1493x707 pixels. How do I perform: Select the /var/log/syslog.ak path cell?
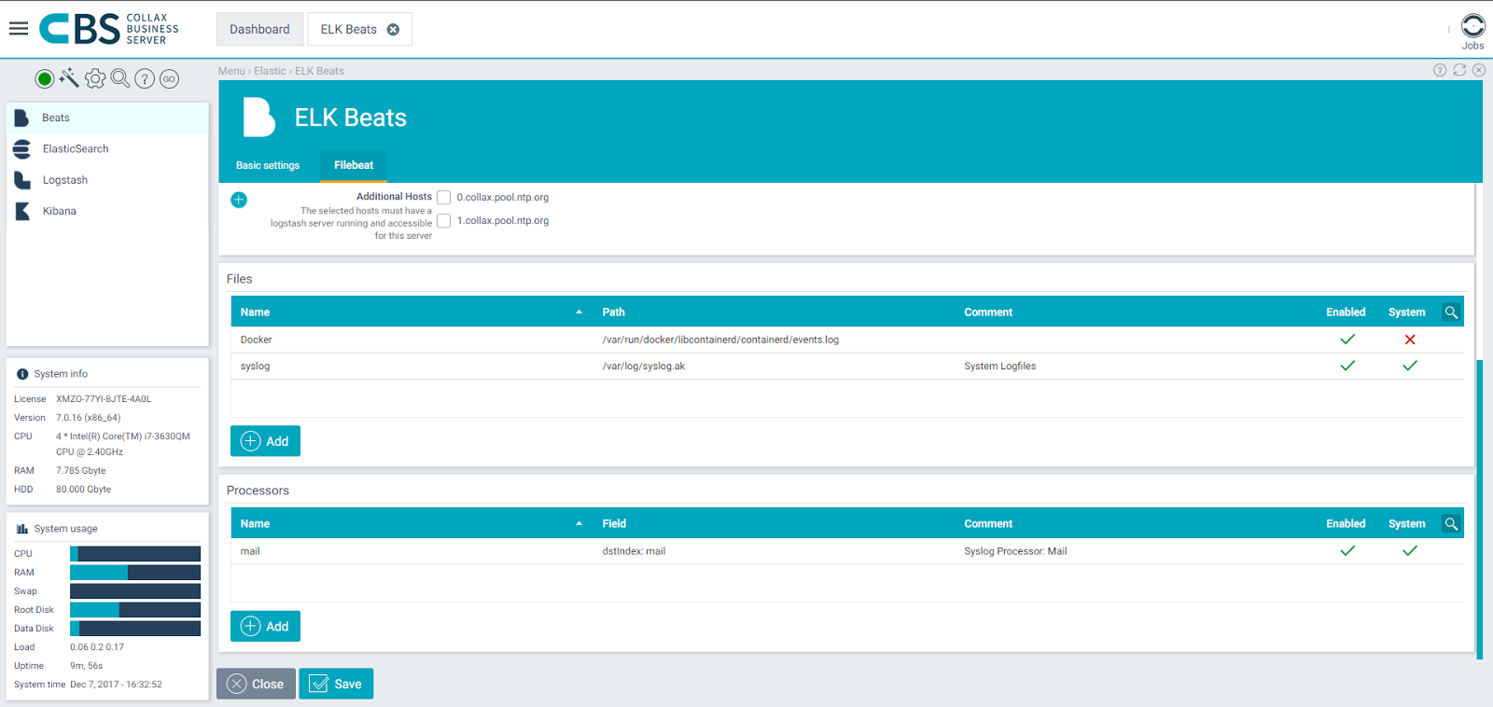point(644,367)
